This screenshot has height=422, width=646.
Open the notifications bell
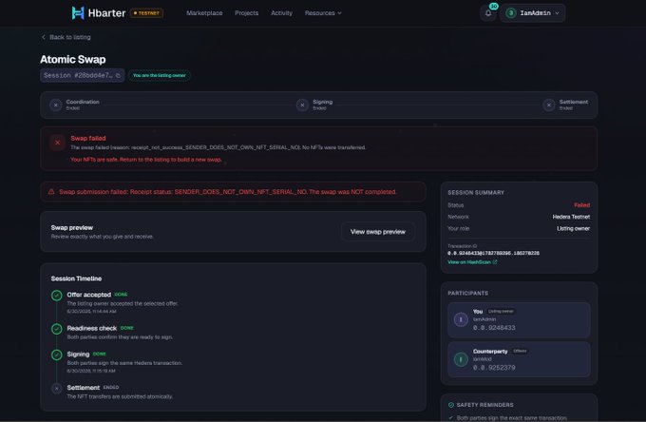[488, 13]
